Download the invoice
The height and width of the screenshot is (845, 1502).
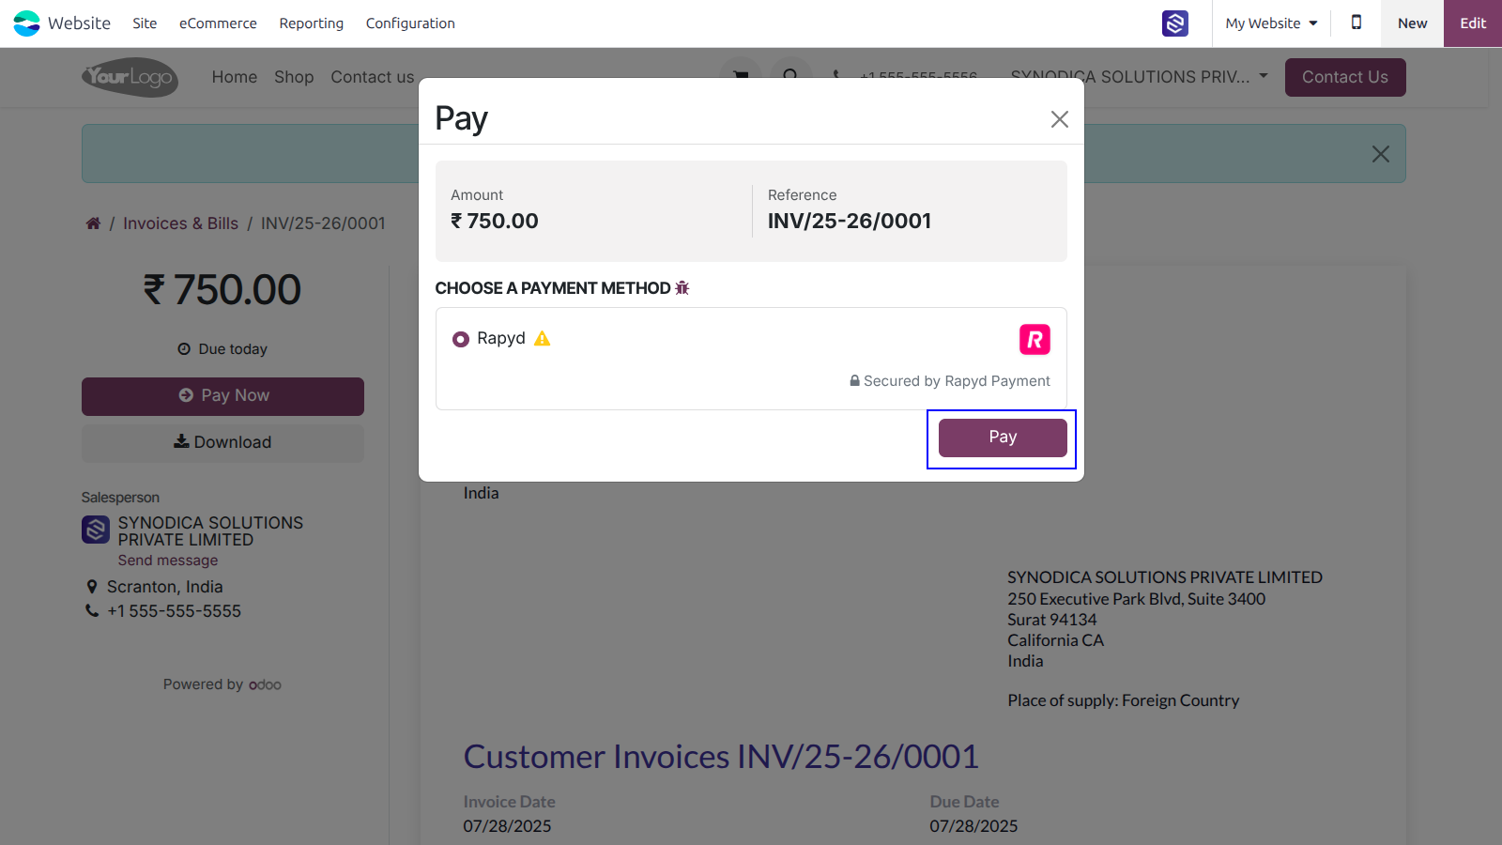pos(222,443)
